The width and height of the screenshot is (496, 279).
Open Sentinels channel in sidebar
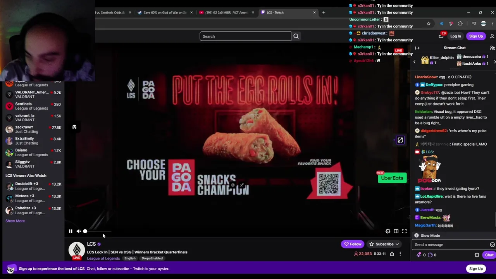click(x=33, y=106)
